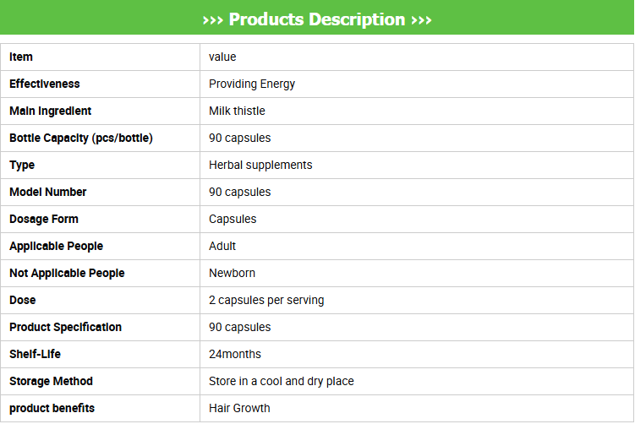Image resolution: width=635 pixels, height=424 pixels.
Task: Click the Product Specification label
Action: pyautogui.click(x=65, y=327)
